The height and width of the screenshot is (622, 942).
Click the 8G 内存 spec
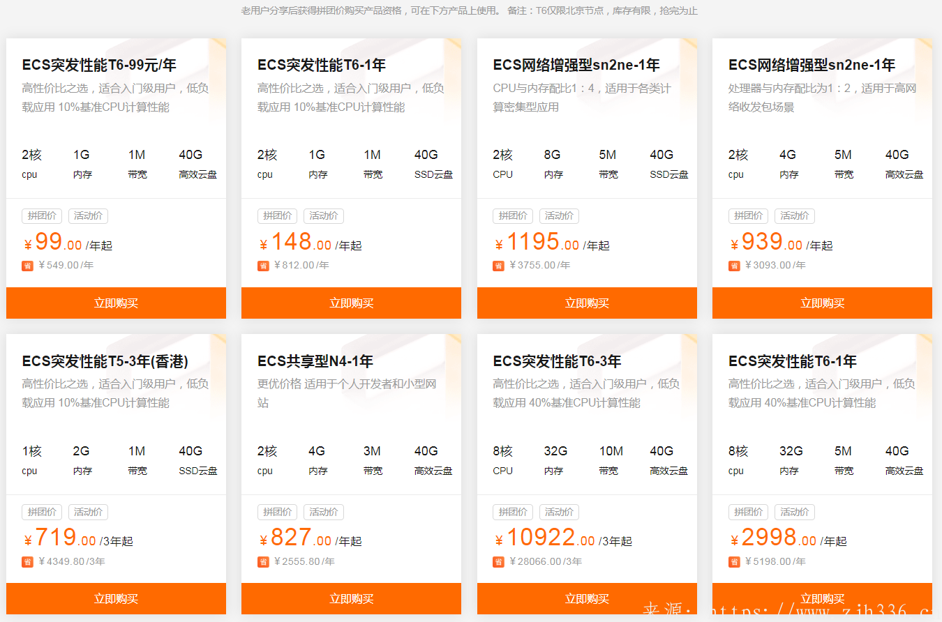pos(553,164)
